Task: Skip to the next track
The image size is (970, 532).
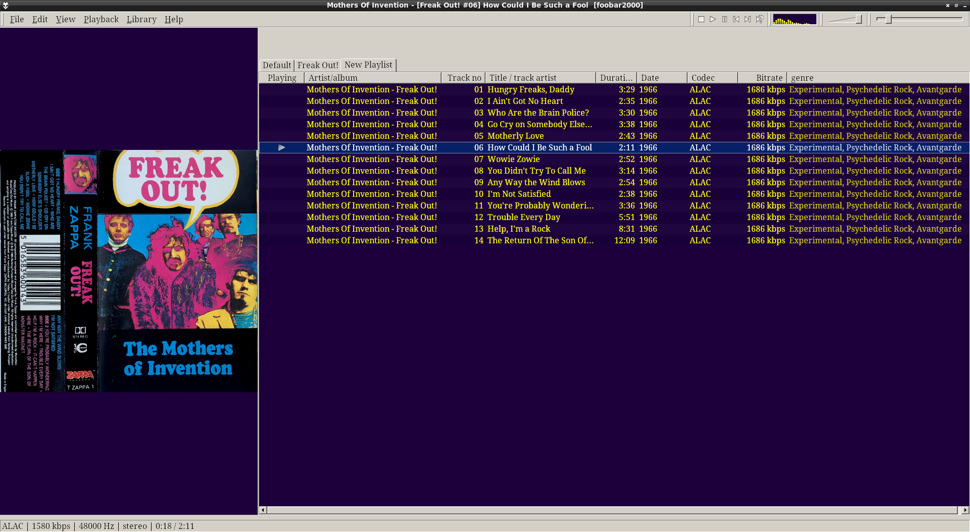Action: 748,19
